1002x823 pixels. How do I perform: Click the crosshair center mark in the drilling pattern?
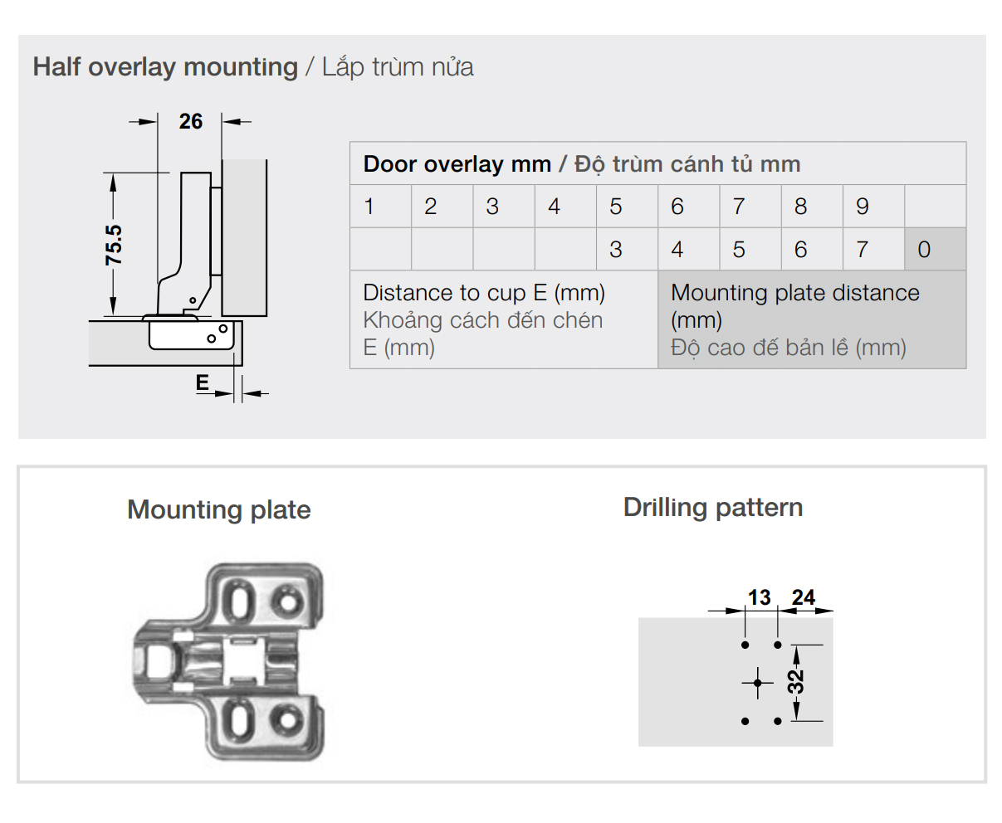(x=757, y=684)
